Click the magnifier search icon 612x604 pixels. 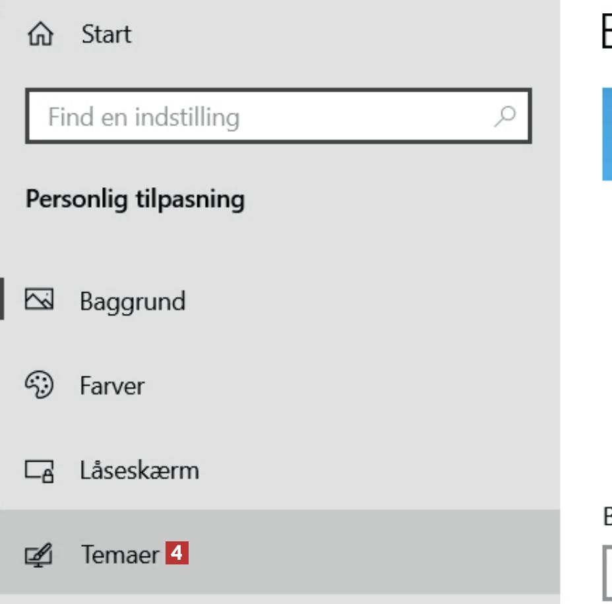505,116
